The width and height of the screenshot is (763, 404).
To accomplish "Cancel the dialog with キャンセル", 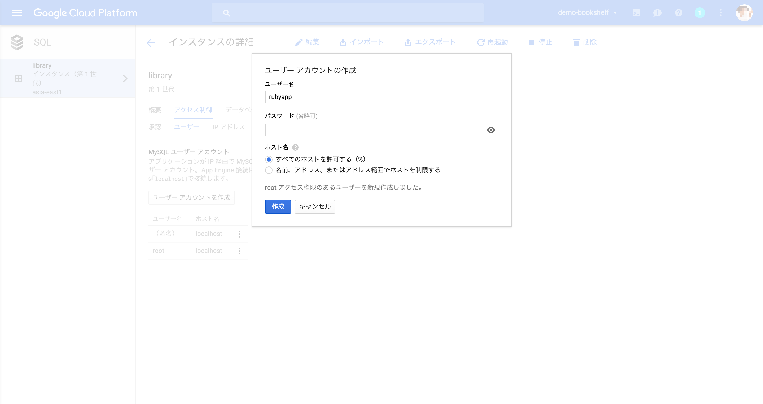I will [x=315, y=207].
